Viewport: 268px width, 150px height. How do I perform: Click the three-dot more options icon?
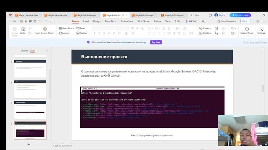pos(264,21)
